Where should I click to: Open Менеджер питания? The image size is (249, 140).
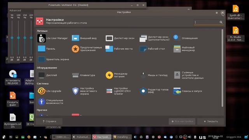pos(117,75)
